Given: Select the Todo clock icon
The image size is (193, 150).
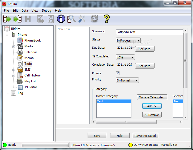Looking at the screenshot, I should [x=20, y=64].
